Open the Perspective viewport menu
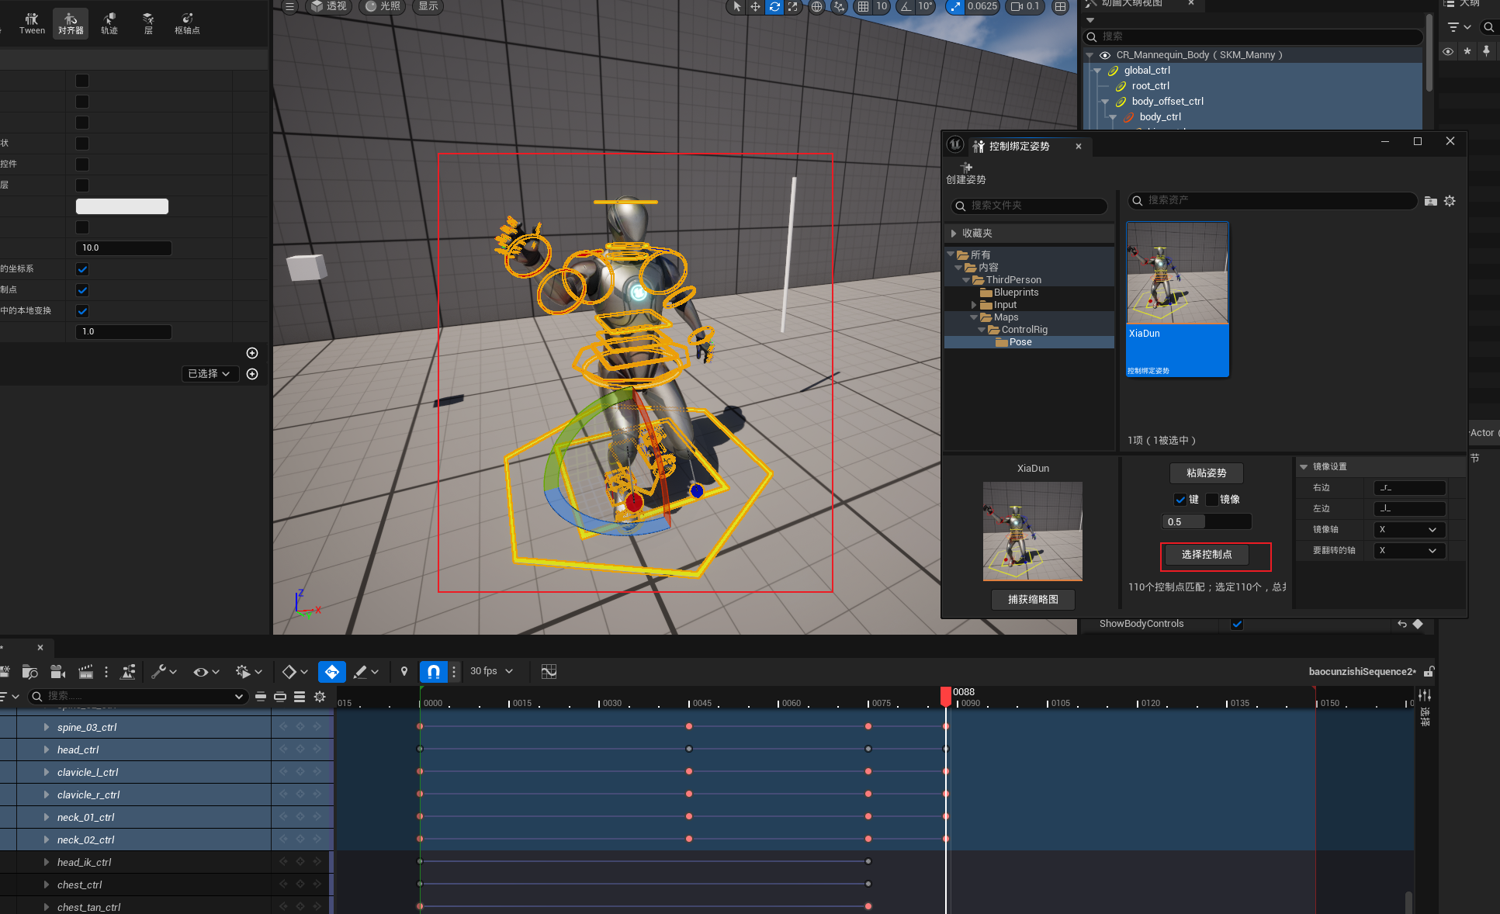The width and height of the screenshot is (1500, 914). click(x=329, y=7)
